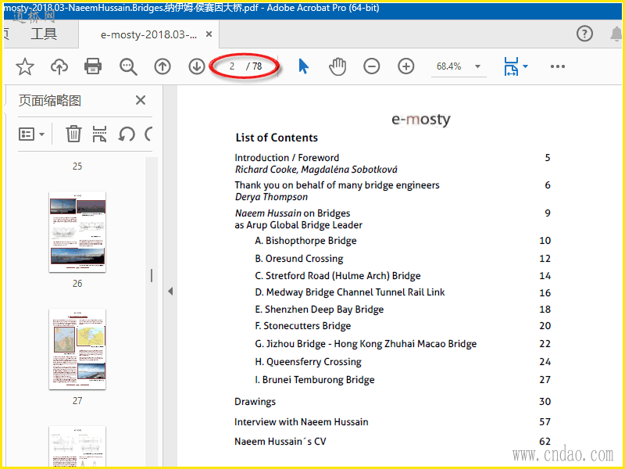This screenshot has width=625, height=469.
Task: Open the help question mark icon
Action: [x=584, y=34]
